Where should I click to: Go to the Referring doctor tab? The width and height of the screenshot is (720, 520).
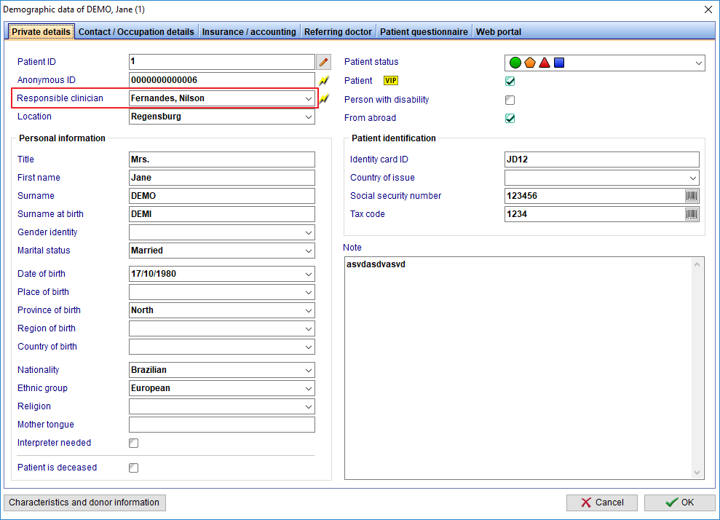click(338, 32)
